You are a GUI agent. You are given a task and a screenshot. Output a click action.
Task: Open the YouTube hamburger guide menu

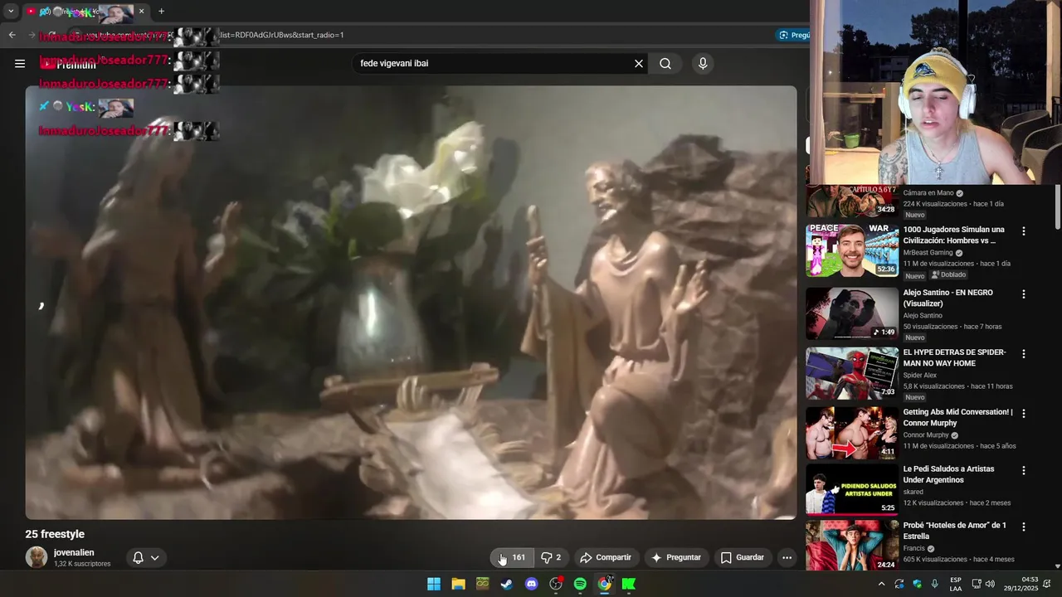tap(20, 63)
